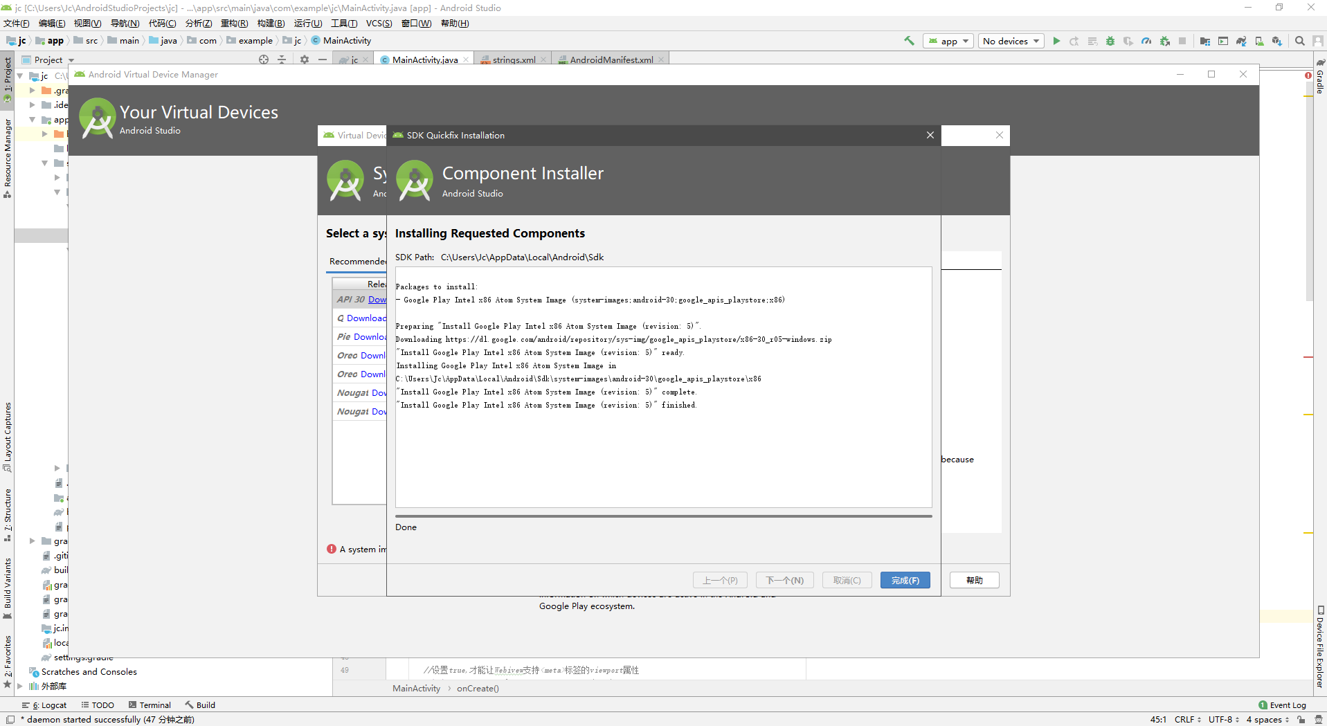
Task: Run the app with green play icon
Action: point(1056,41)
